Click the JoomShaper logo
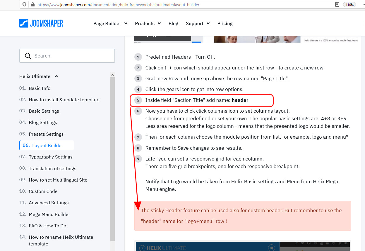 click(x=41, y=23)
